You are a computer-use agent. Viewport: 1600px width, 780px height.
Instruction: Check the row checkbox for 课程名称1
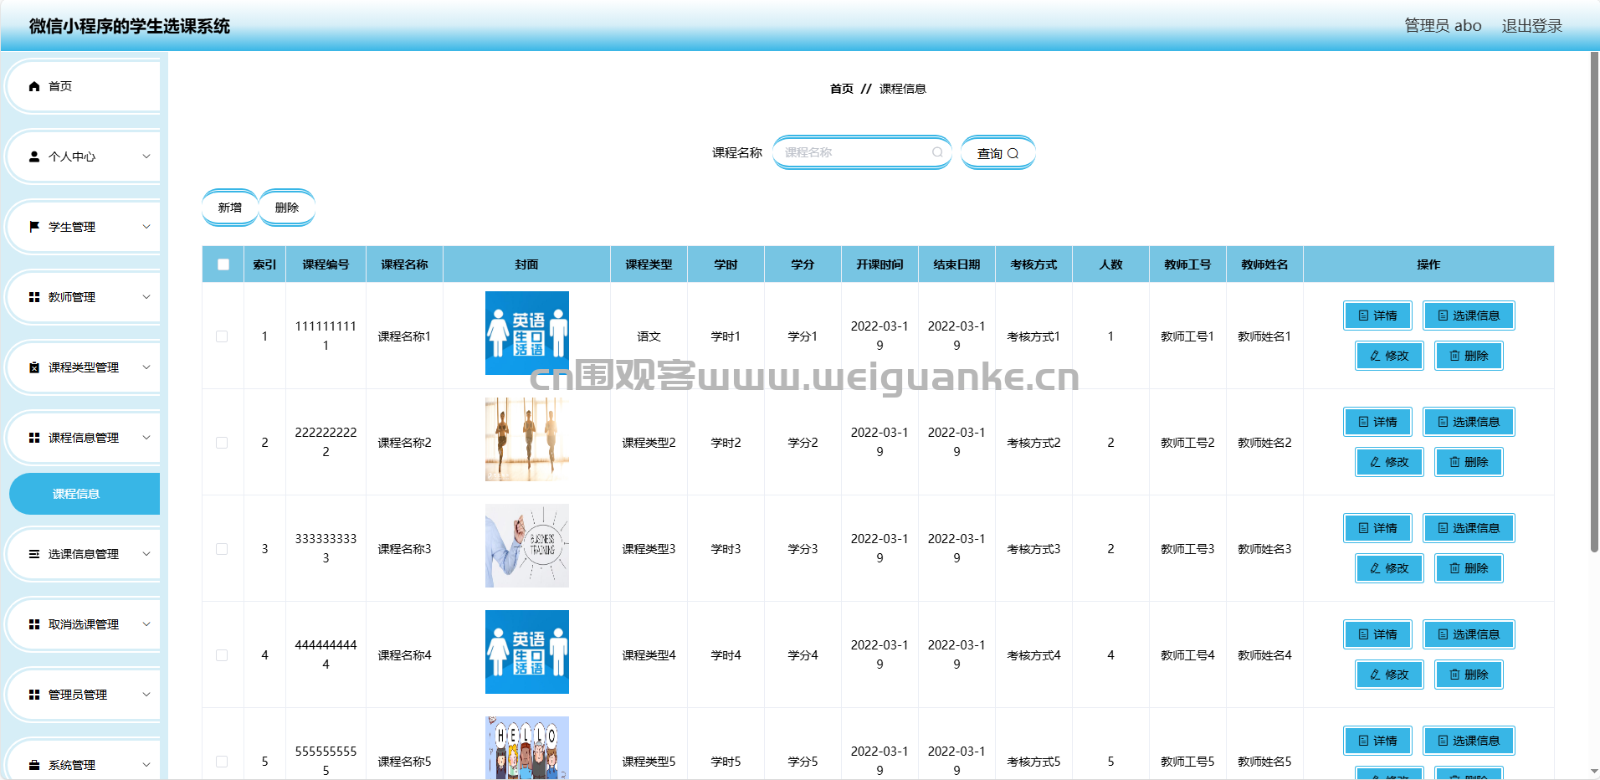[222, 336]
